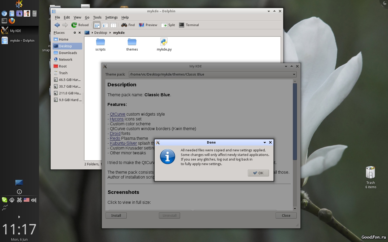Open the Edit menu
Viewport: 388px width, 242px height.
pyautogui.click(x=67, y=17)
